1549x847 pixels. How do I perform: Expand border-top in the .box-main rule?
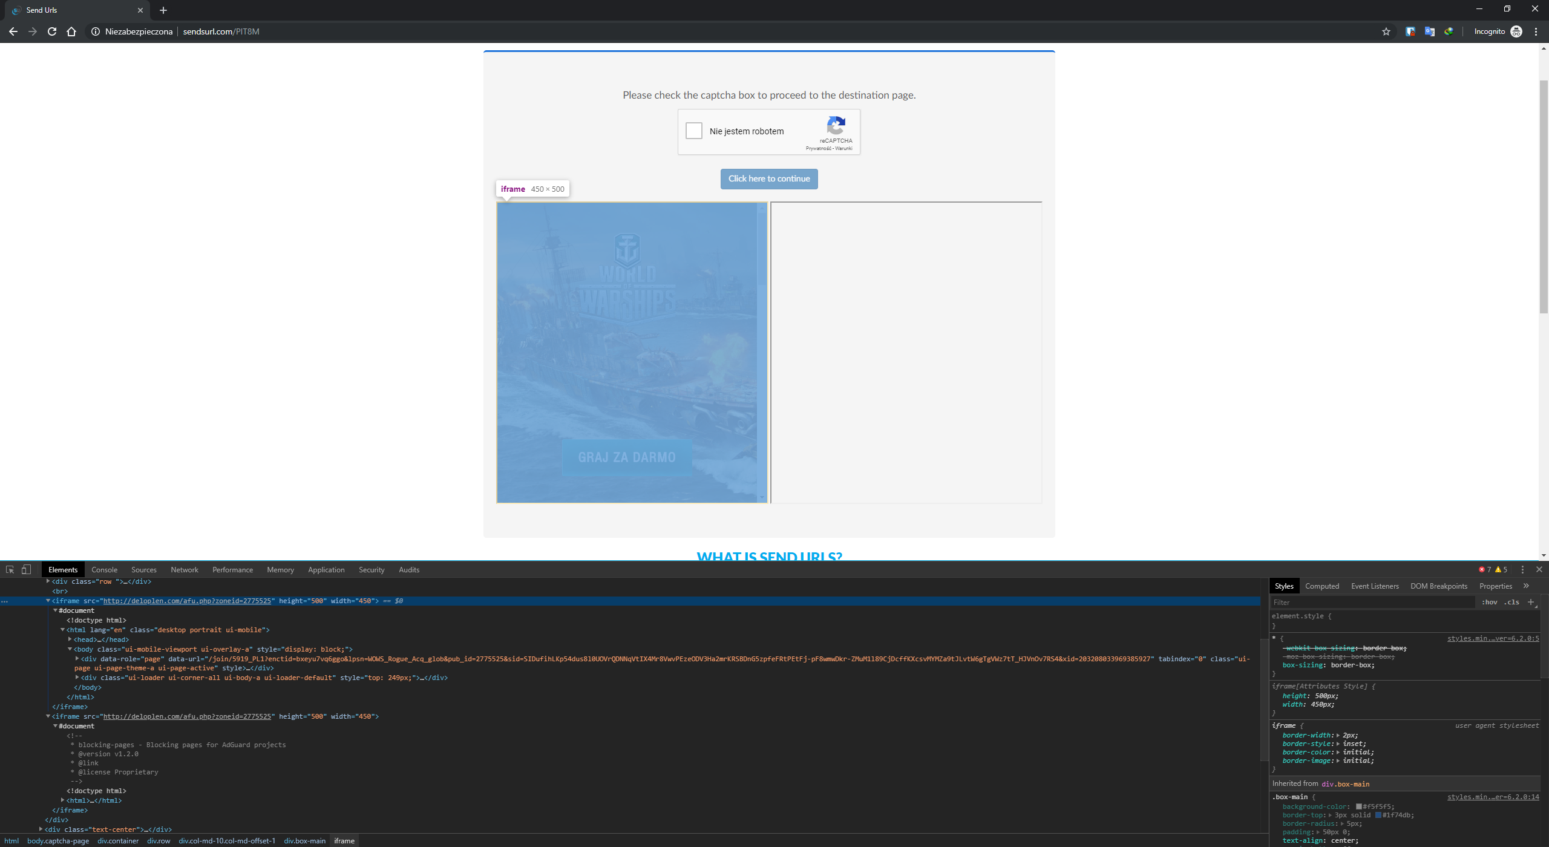tap(1329, 814)
